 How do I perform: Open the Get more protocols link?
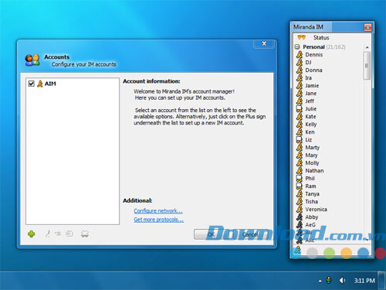(x=158, y=220)
